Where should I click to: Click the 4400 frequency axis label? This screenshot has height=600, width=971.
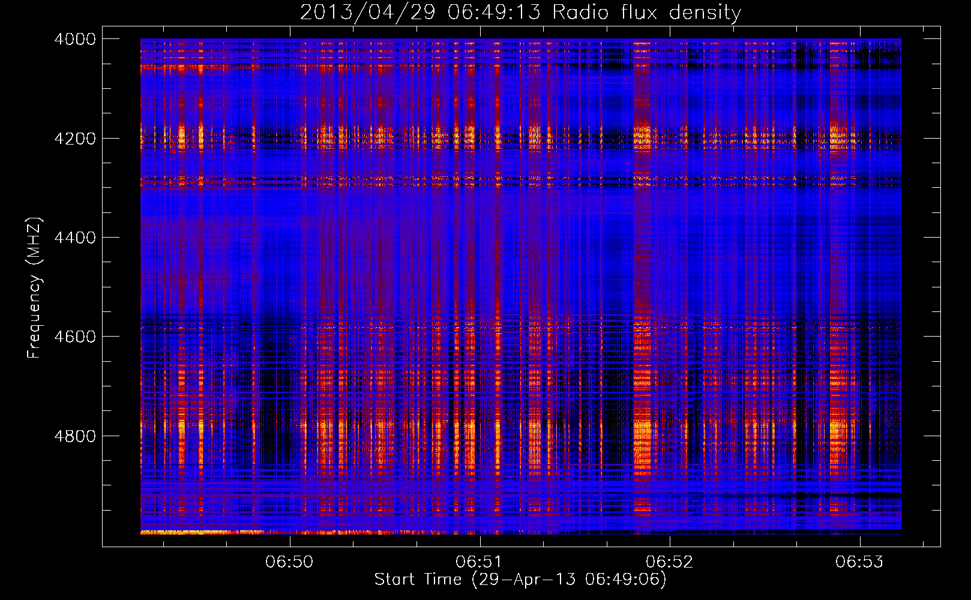click(75, 238)
